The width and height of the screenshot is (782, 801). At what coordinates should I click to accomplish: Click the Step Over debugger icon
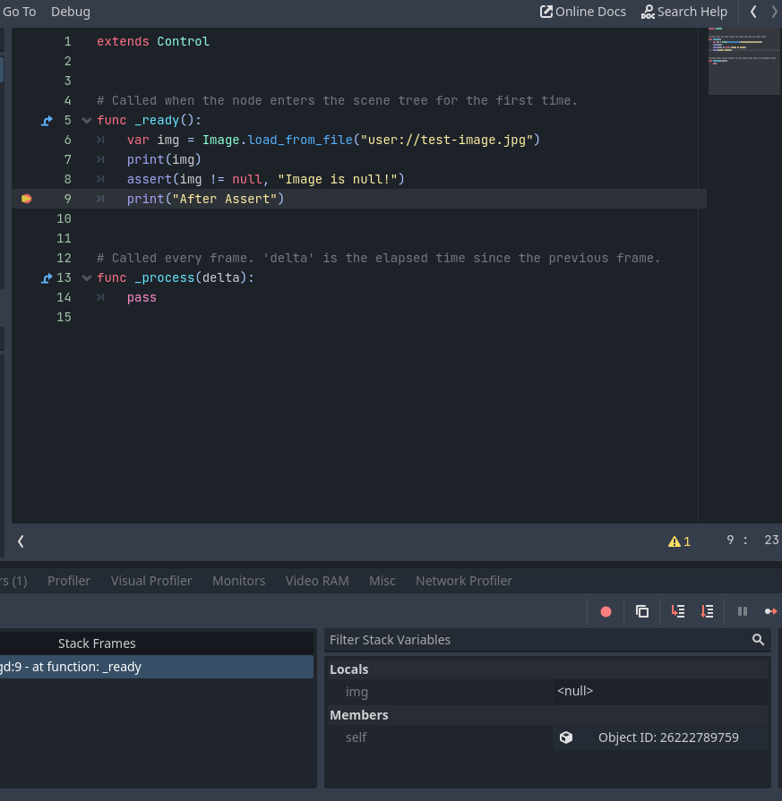pyautogui.click(x=707, y=611)
